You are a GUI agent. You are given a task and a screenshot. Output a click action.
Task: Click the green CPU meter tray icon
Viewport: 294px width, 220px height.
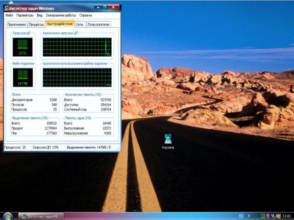coord(262,216)
